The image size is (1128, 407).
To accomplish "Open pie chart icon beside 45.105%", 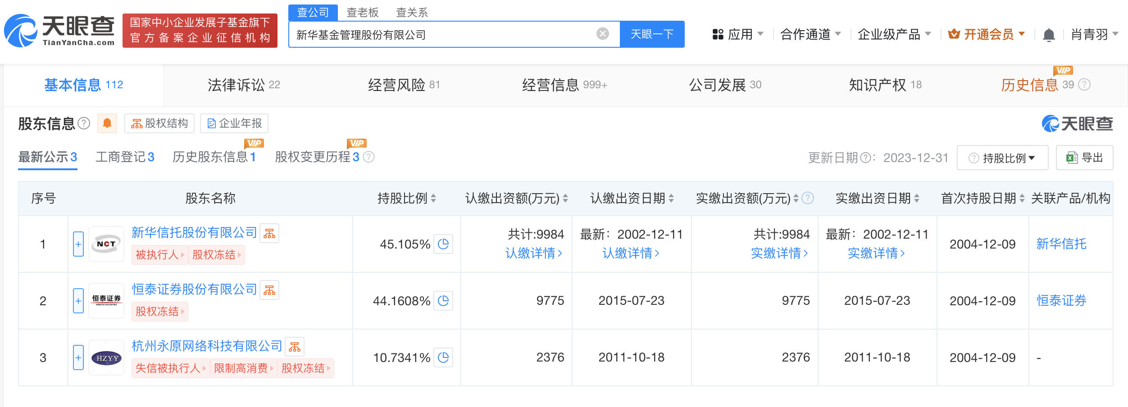I will (x=444, y=244).
